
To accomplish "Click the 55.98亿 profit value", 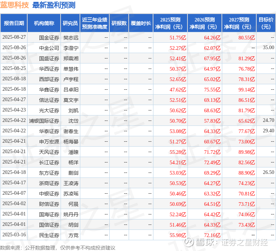I will coord(177,235).
